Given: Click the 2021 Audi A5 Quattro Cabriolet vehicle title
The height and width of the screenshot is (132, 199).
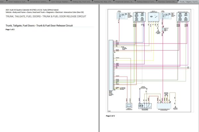Looking at the screenshot, I should [x=32, y=10].
